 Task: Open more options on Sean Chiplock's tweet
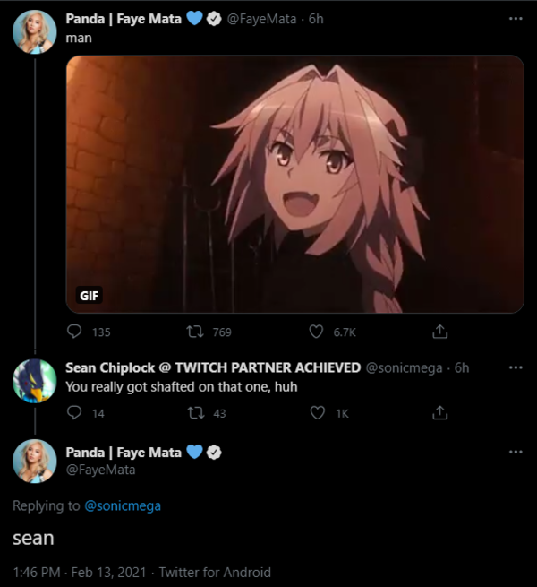click(x=515, y=367)
